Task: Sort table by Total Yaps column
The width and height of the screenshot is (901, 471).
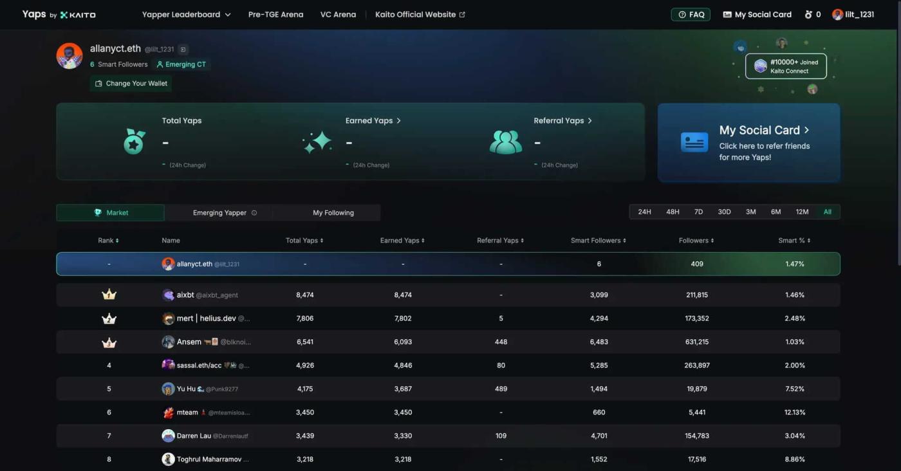Action: (304, 241)
